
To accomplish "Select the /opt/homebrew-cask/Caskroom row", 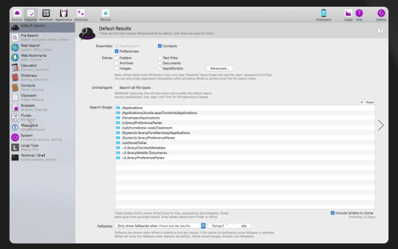I will tap(245, 128).
